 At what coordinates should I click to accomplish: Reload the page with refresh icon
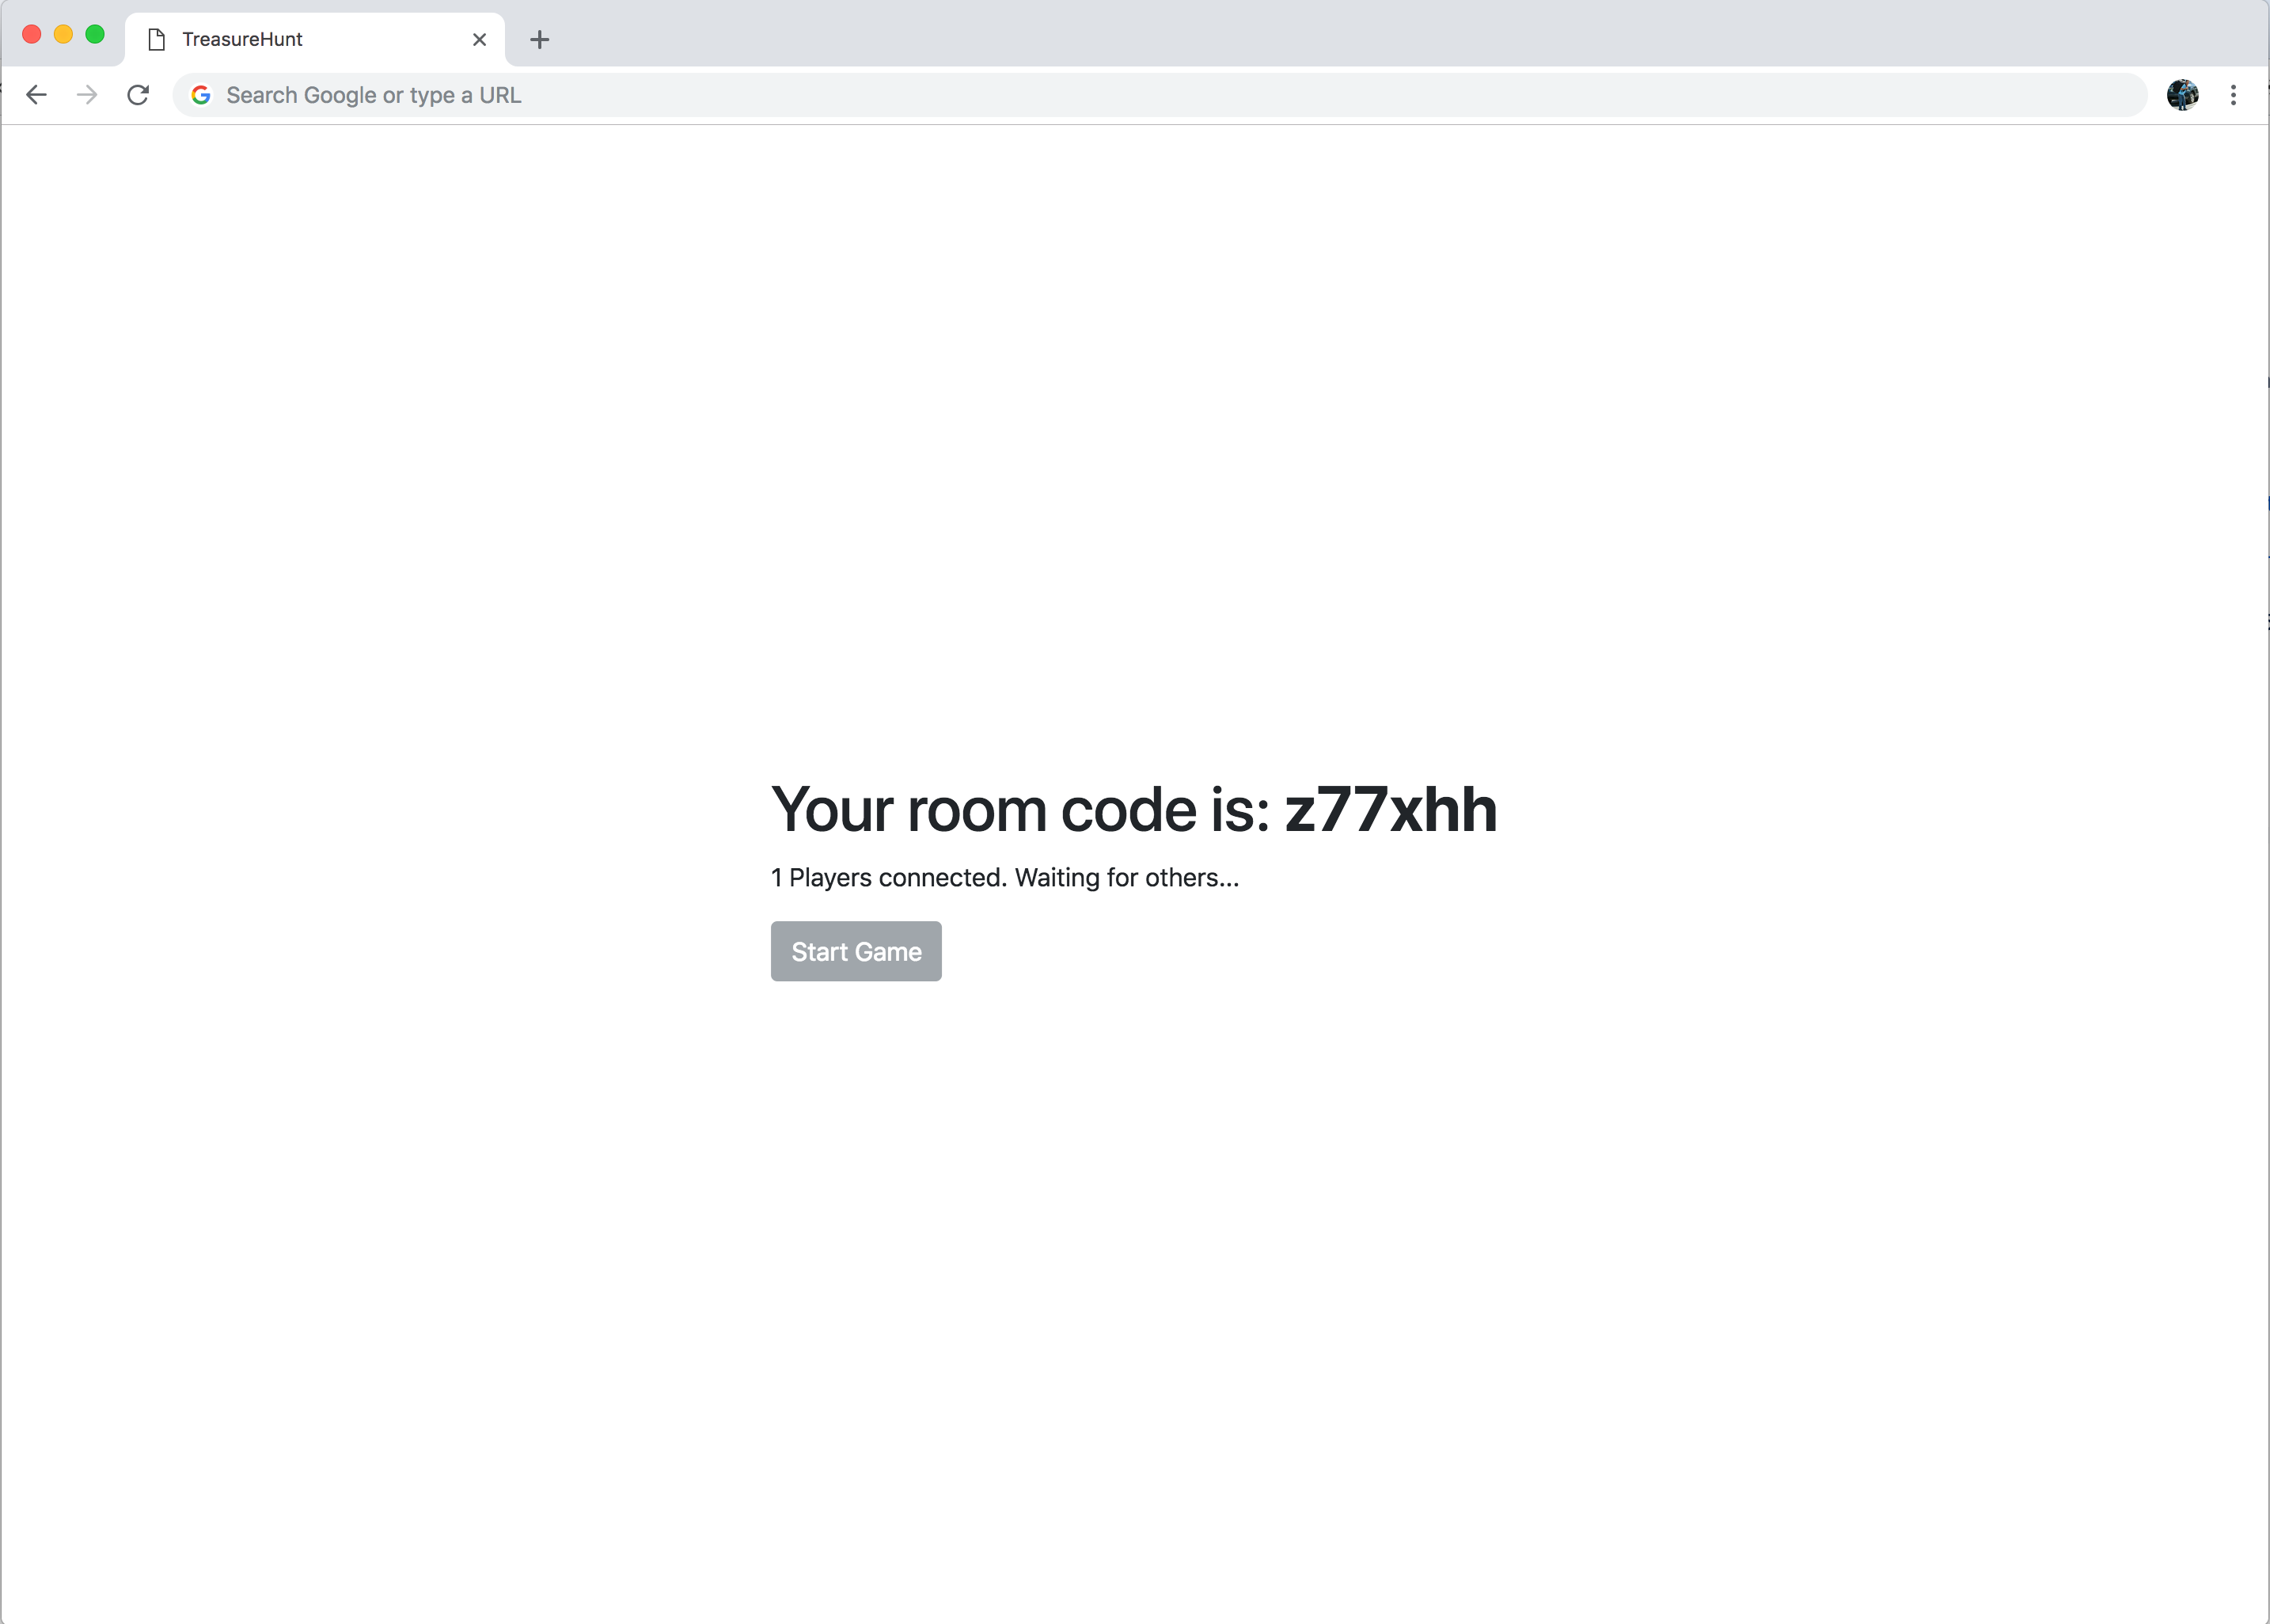138,95
